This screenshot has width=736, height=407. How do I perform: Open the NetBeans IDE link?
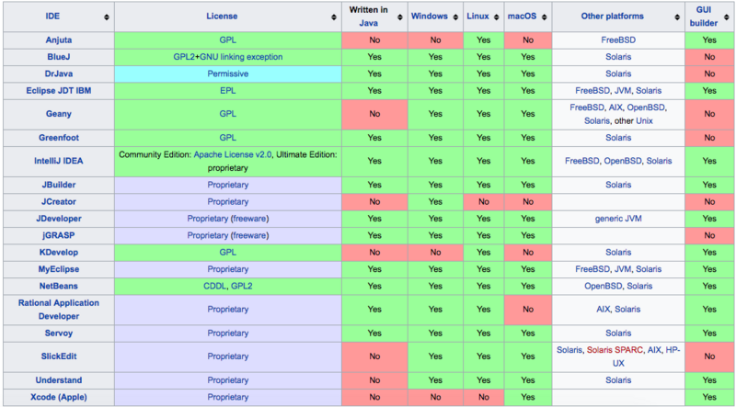(59, 286)
